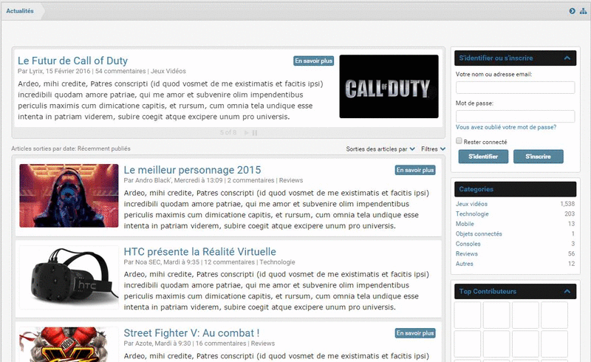The image size is (591, 362).
Task: Open the forgotten password link
Action: coord(506,128)
